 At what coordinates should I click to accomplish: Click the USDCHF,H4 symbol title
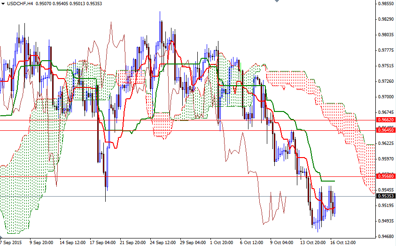(x=20, y=4)
